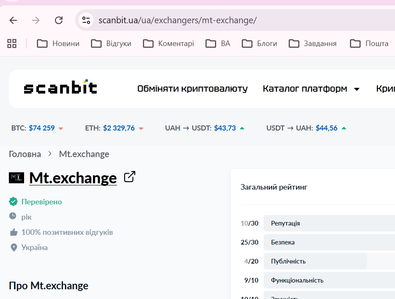Open the tab groups grid icon
Image resolution: width=395 pixels, height=299 pixels.
[12, 43]
